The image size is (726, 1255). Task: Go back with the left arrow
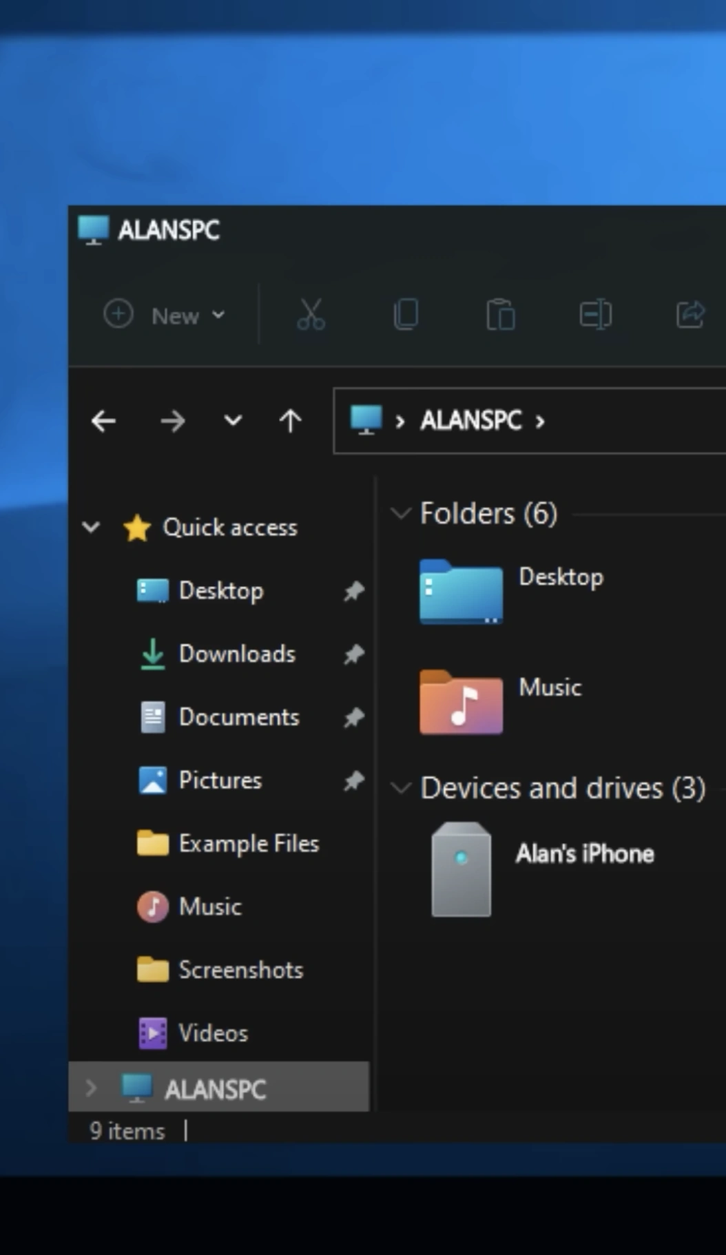[103, 421]
